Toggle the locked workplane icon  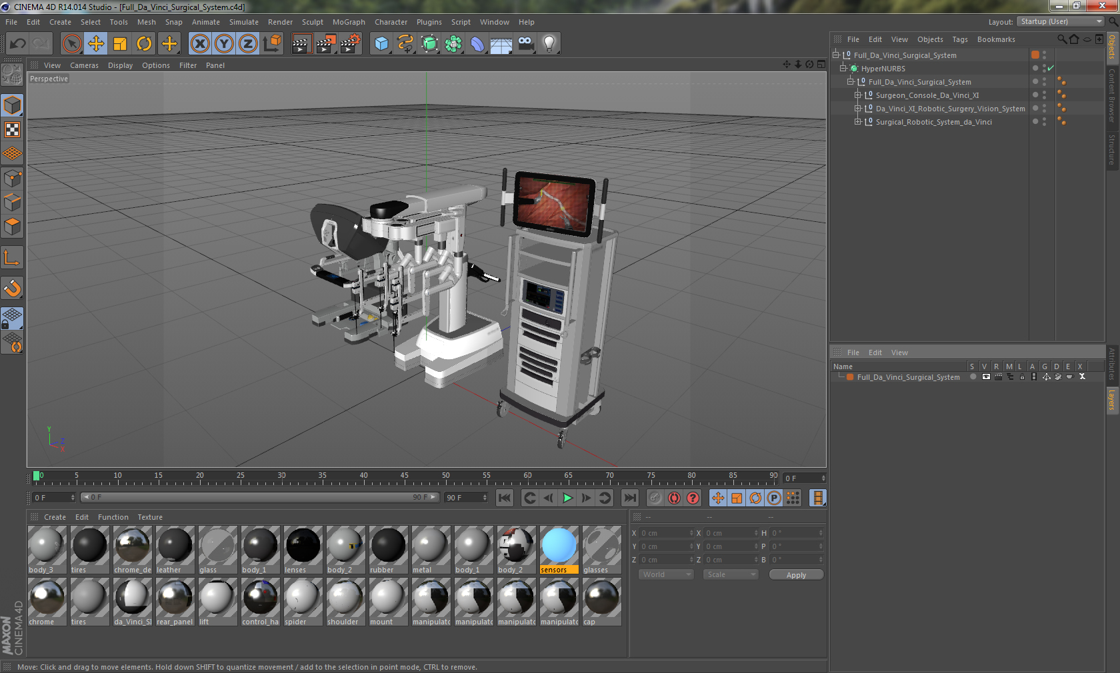pos(12,319)
